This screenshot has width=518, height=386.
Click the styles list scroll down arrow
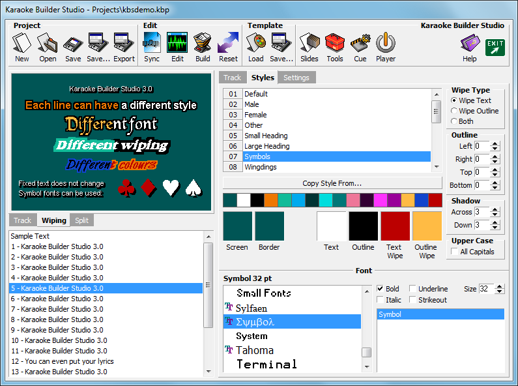pyautogui.click(x=437, y=167)
